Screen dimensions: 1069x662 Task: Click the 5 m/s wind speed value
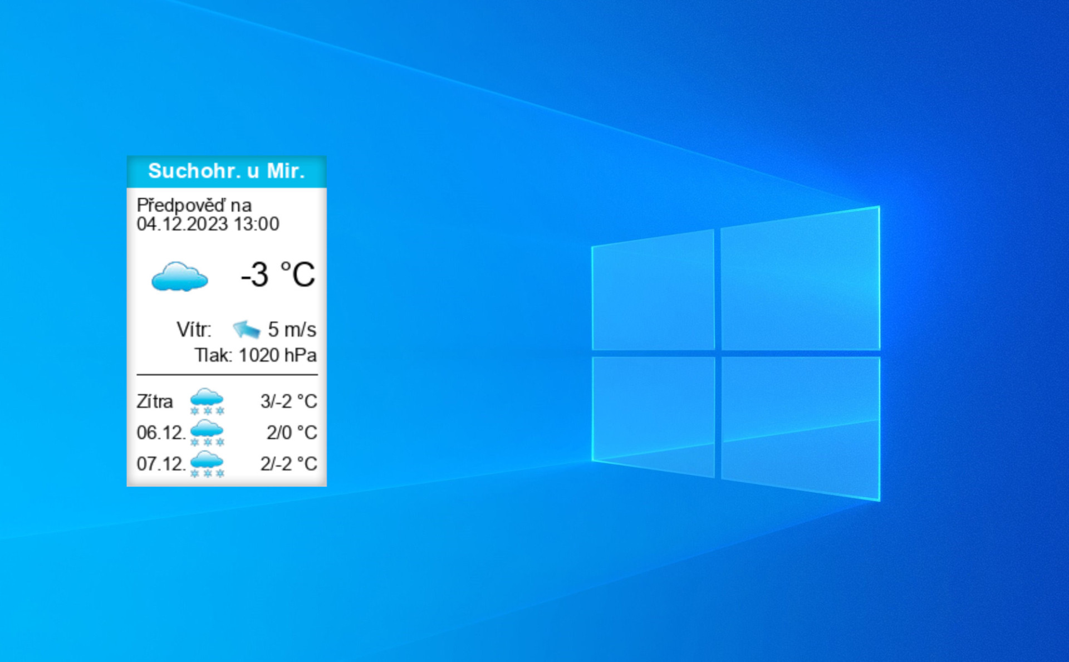(x=292, y=330)
